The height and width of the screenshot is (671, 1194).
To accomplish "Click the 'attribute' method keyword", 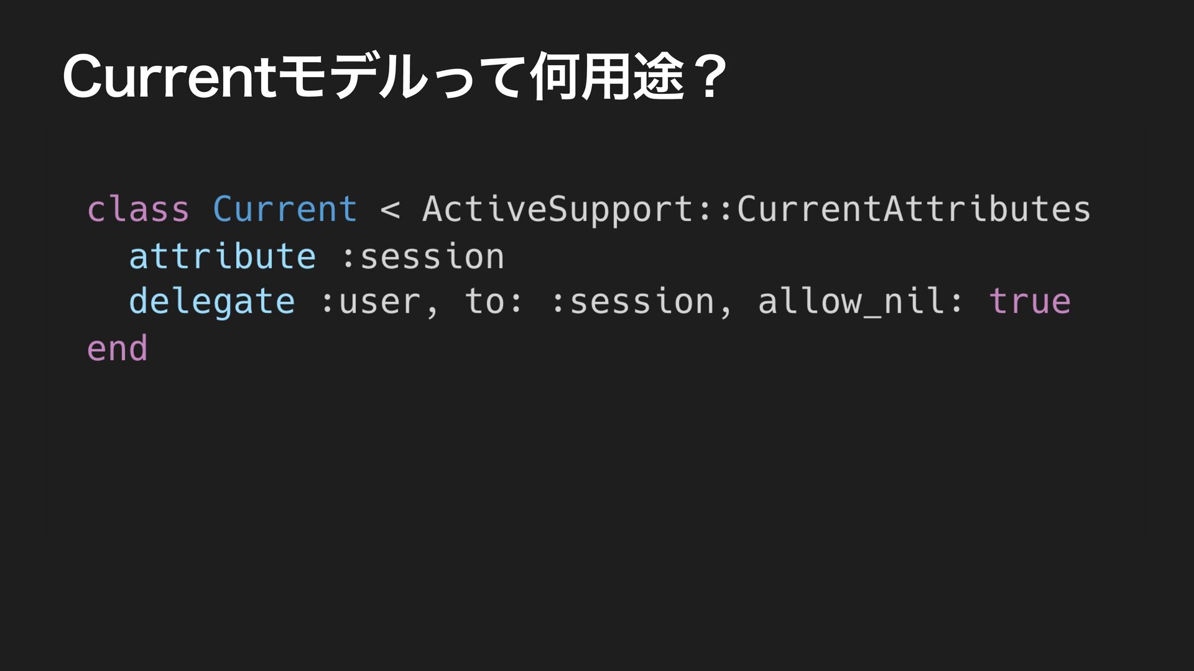I will point(222,256).
